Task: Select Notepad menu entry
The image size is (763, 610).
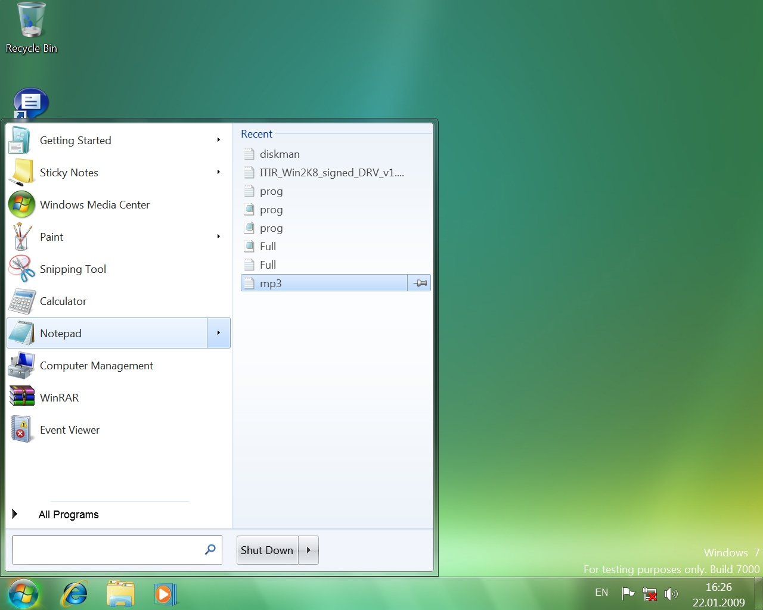Action: coord(107,333)
